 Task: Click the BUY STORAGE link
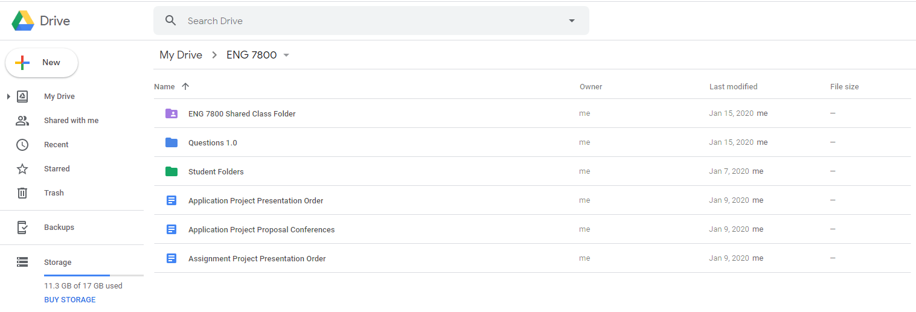[x=70, y=300]
